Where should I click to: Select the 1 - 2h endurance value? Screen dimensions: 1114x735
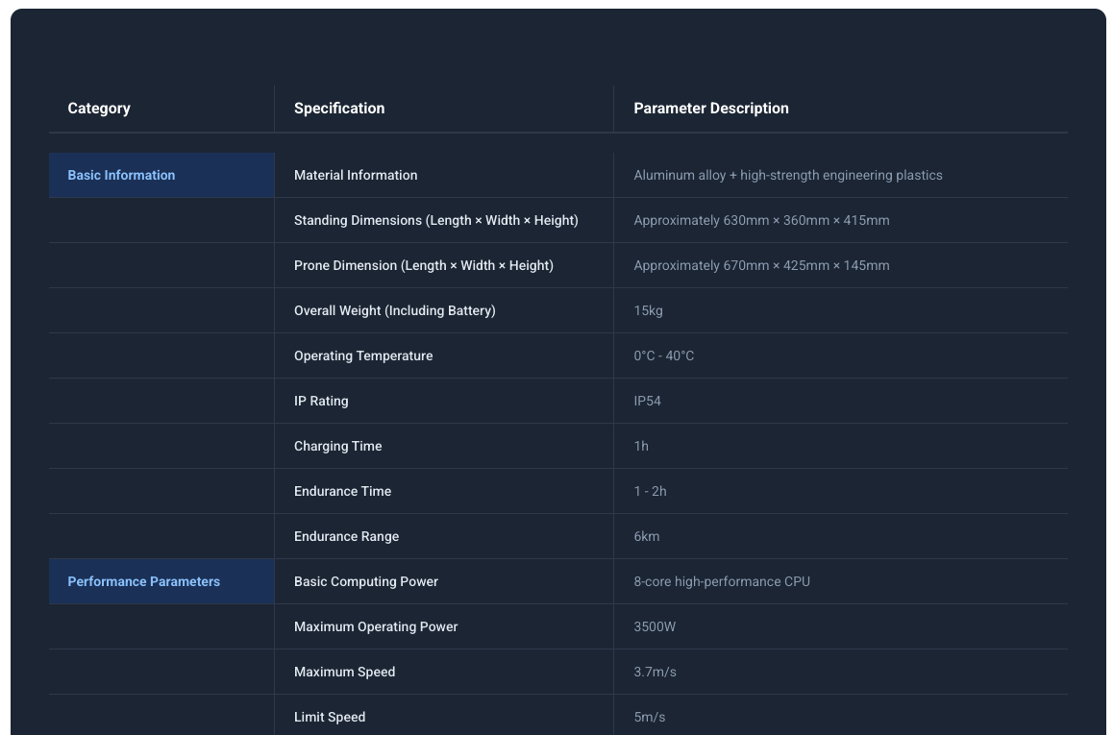coord(650,491)
